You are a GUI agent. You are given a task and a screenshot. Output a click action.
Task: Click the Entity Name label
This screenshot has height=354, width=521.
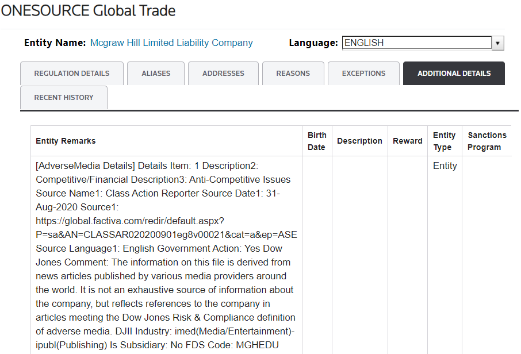(x=55, y=43)
